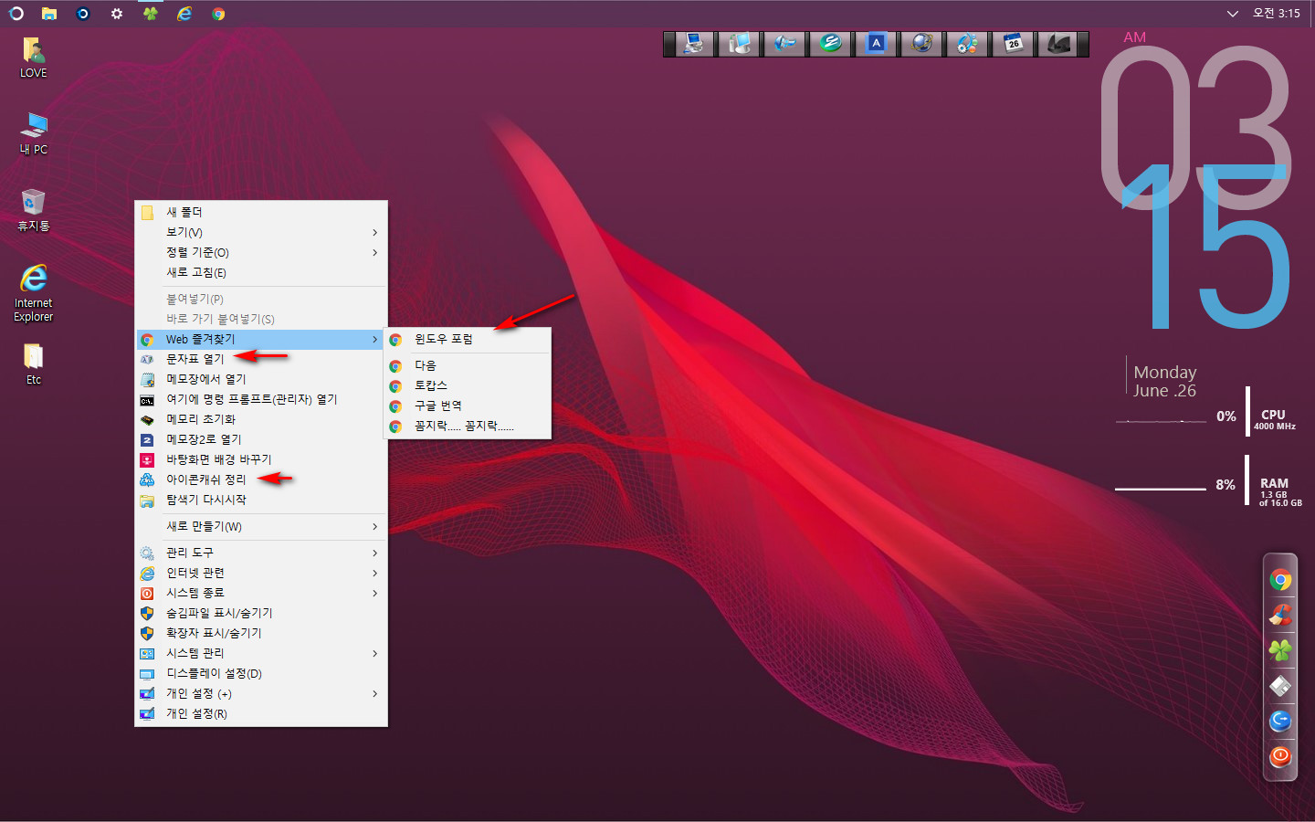
Task: Click the computer-with-network icon in the launcher bar
Action: tap(693, 44)
